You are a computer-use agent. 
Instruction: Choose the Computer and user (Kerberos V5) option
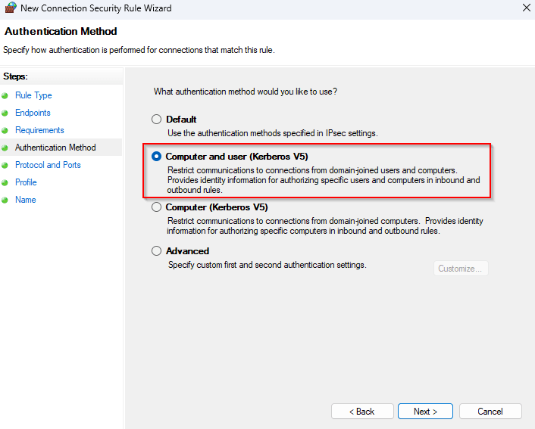click(157, 157)
